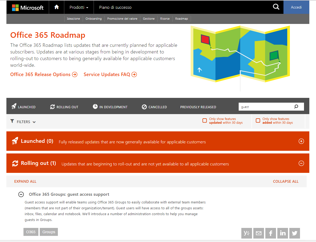Share on Facebook icon
This screenshot has width=316, height=242.
pyautogui.click(x=270, y=233)
